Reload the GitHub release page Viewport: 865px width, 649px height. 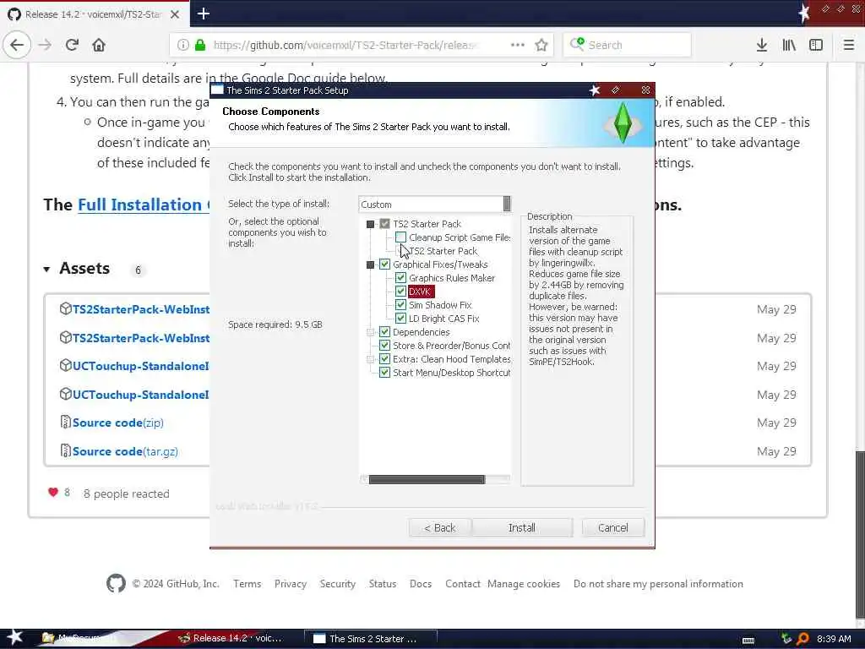click(x=72, y=45)
